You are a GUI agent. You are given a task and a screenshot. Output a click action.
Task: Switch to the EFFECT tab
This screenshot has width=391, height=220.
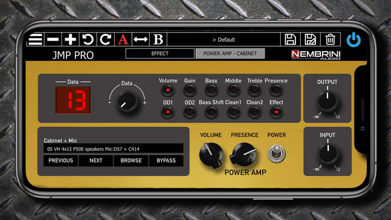click(x=160, y=54)
